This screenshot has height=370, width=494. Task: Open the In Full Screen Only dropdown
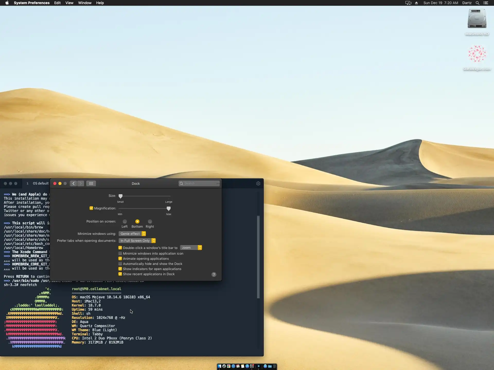pos(137,240)
